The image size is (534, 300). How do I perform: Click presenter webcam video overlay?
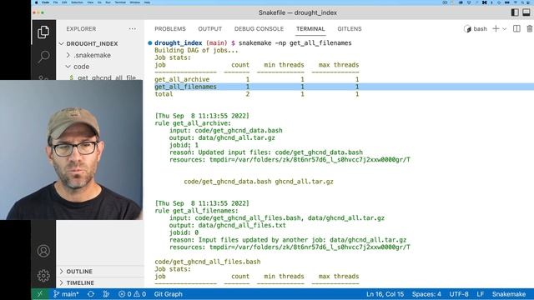(x=71, y=150)
